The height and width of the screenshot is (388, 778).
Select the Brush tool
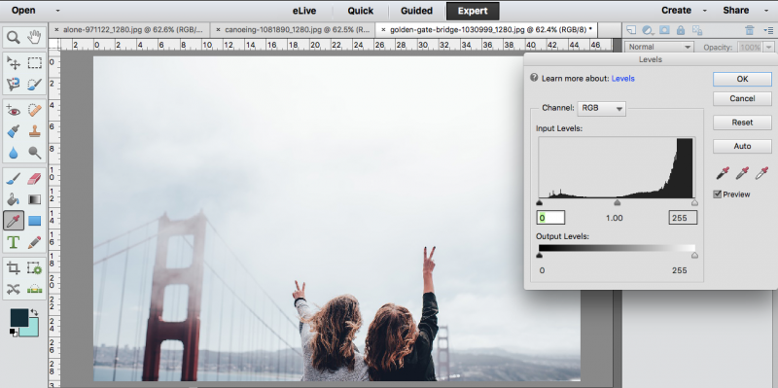point(14,178)
